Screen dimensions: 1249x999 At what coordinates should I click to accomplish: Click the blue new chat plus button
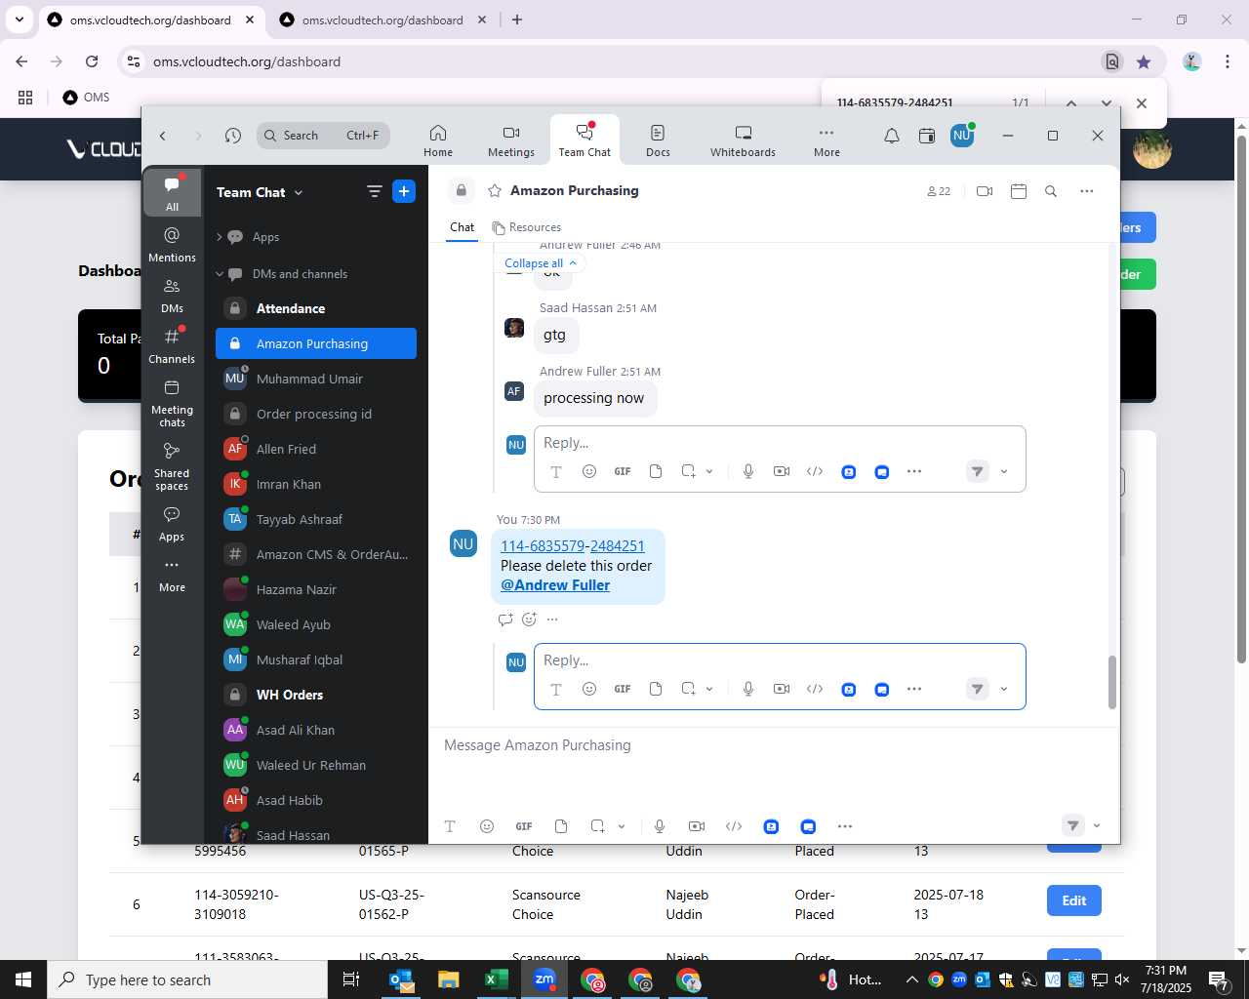tap(404, 191)
